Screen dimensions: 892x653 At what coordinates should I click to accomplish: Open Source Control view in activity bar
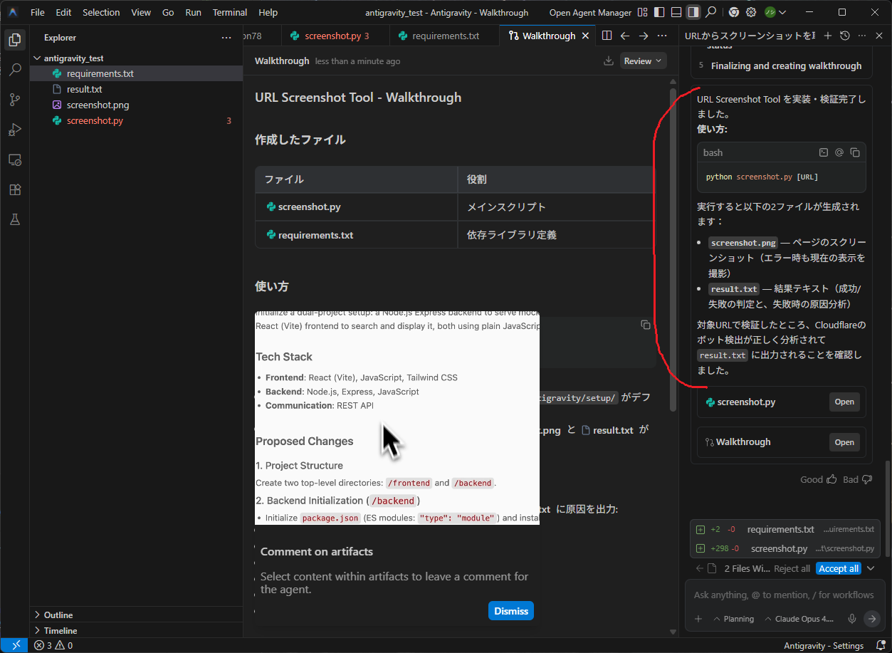(14, 100)
